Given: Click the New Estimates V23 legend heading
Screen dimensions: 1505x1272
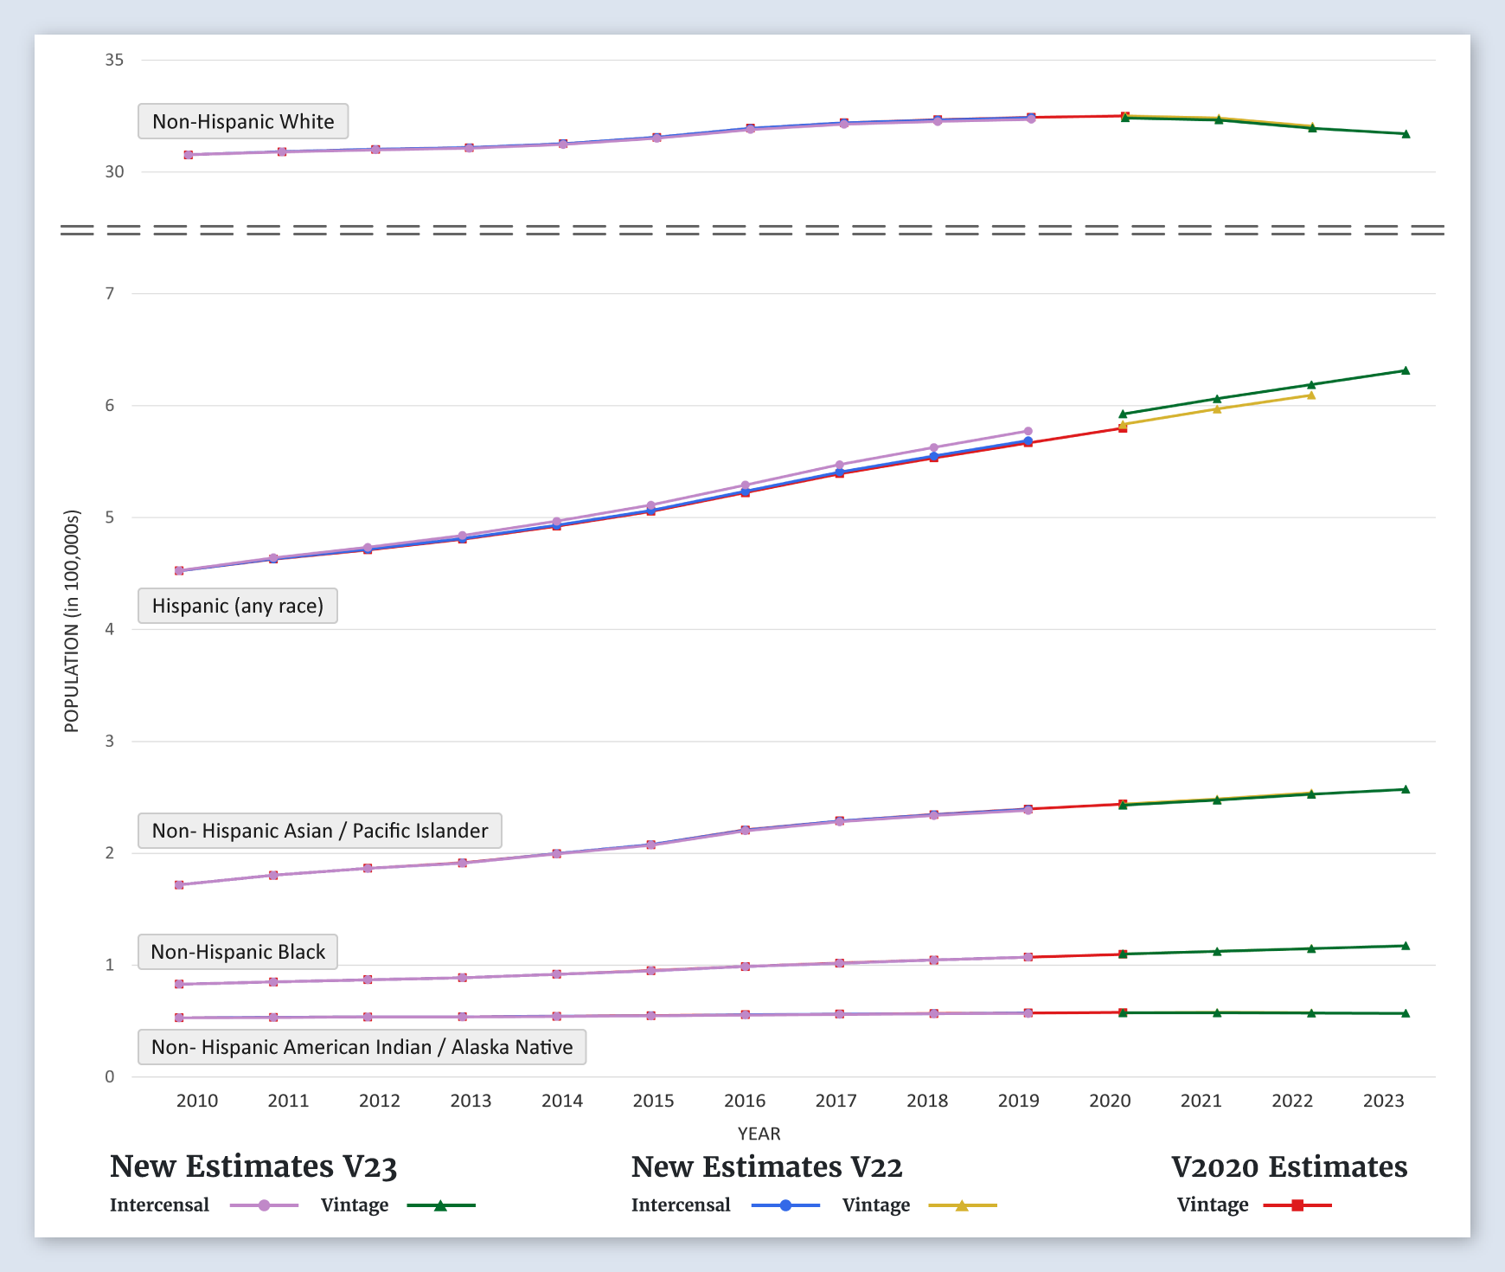Looking at the screenshot, I should pos(253,1166).
